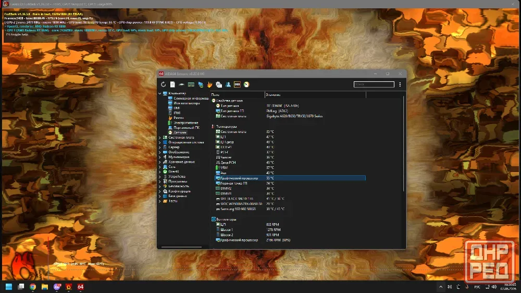Launch the flame System Stability Test icon
Image resolution: width=521 pixels, height=293 pixels.
(209, 84)
